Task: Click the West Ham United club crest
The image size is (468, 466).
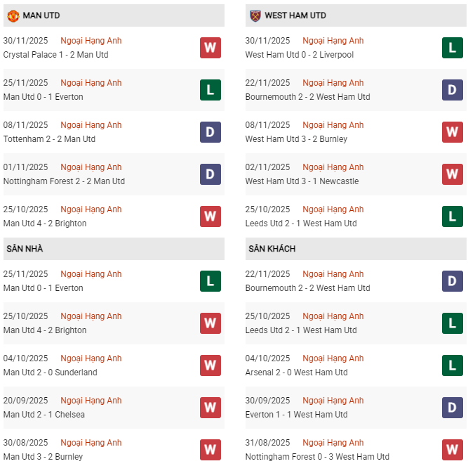Action: coord(255,15)
